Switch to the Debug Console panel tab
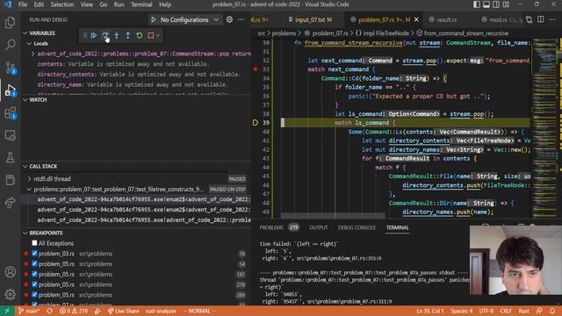 click(x=357, y=227)
